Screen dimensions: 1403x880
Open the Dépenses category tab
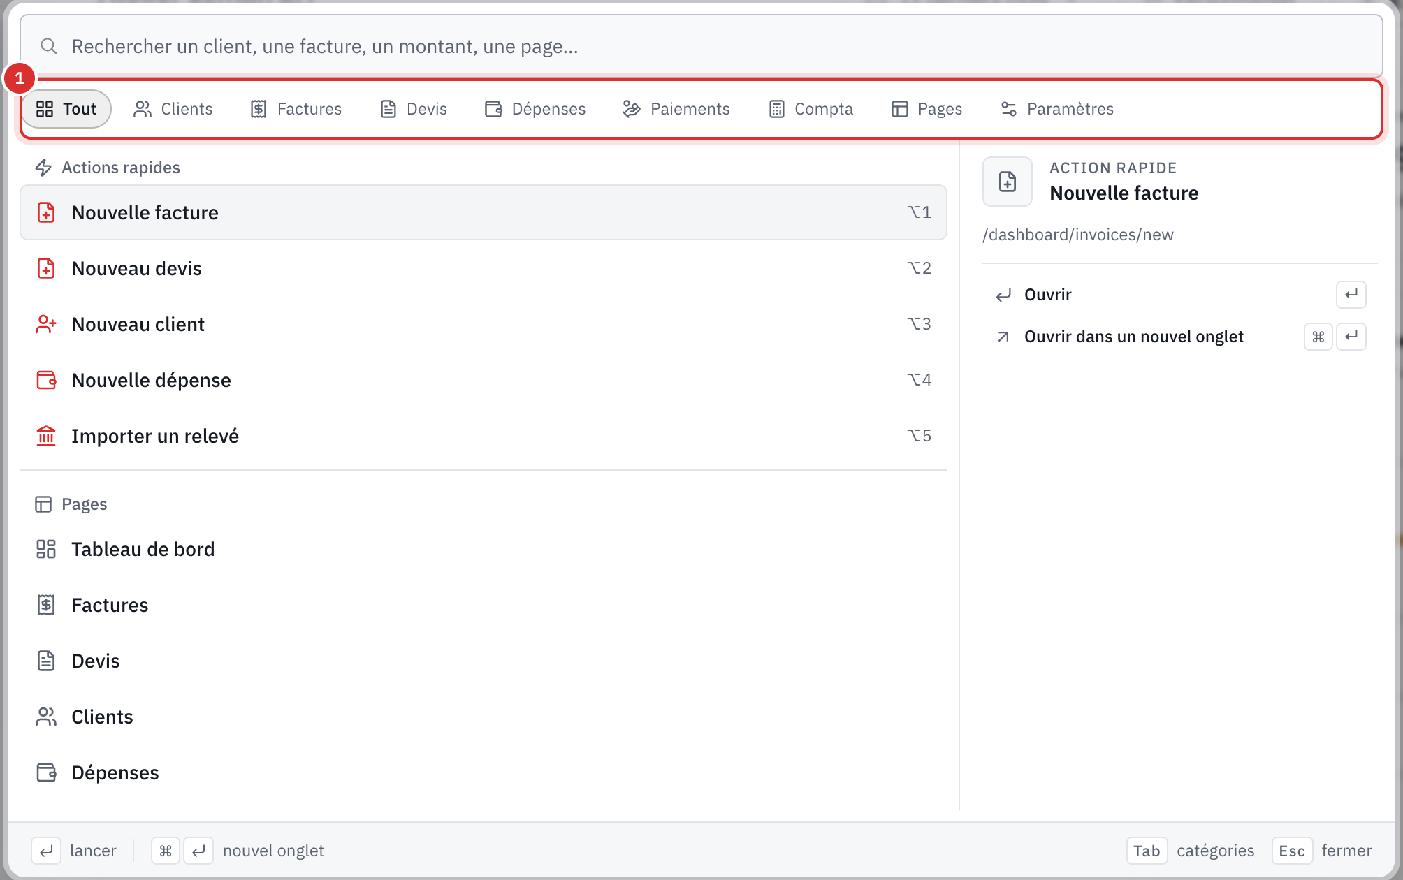[x=535, y=109]
